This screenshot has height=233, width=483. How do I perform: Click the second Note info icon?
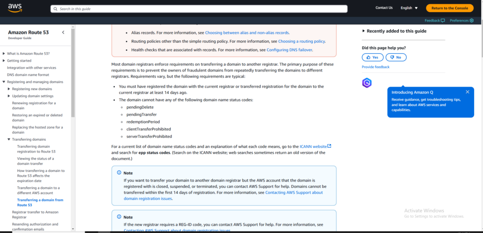pos(119,217)
